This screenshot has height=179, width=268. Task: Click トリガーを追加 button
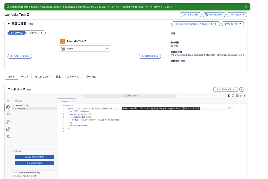pos(20,56)
